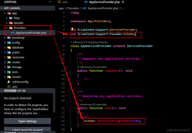Open the .editorconfig file
Image resolution: width=192 pixels, height=133 pixels.
(20, 82)
